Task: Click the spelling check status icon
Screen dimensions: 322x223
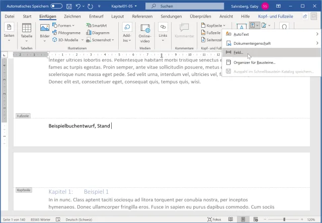Action: 58,219
